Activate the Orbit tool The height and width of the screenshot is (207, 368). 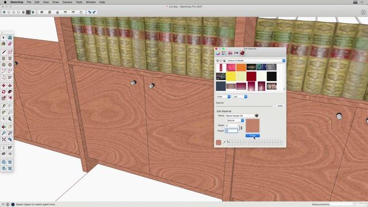3,127
